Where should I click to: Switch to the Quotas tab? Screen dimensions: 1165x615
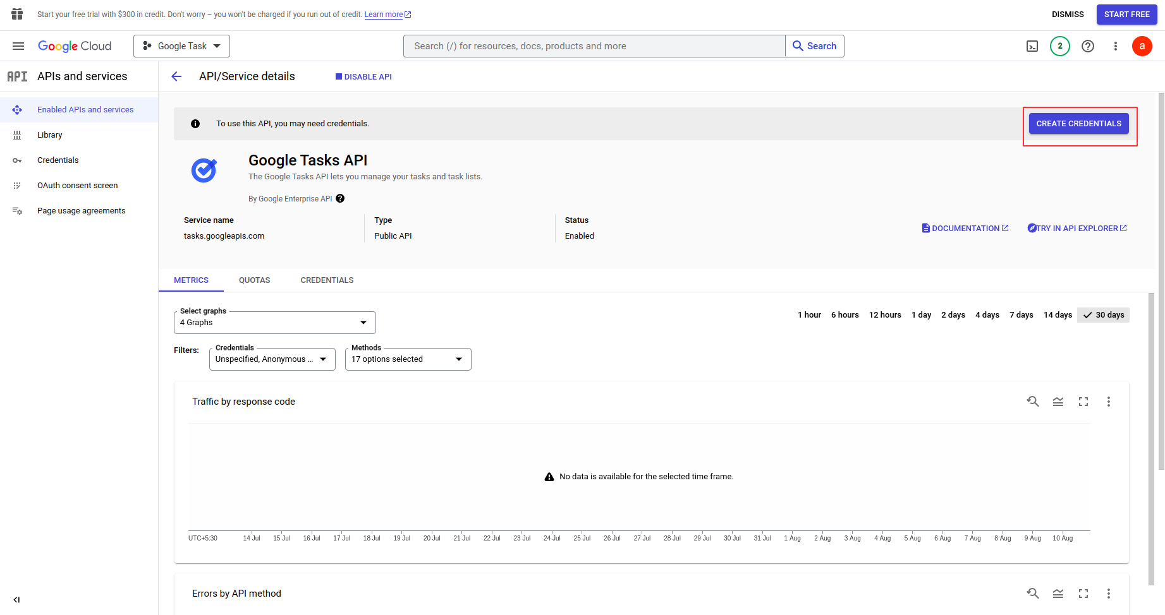(x=254, y=280)
